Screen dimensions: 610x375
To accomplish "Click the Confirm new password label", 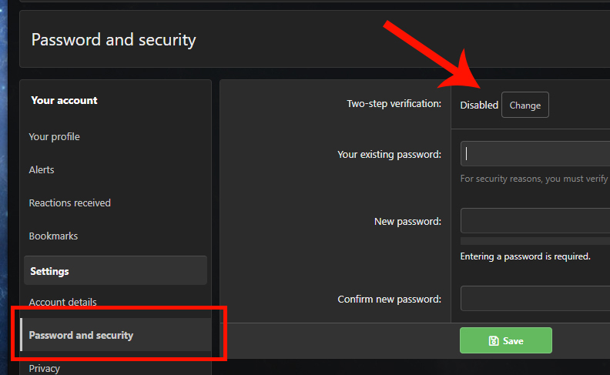I will pyautogui.click(x=389, y=299).
